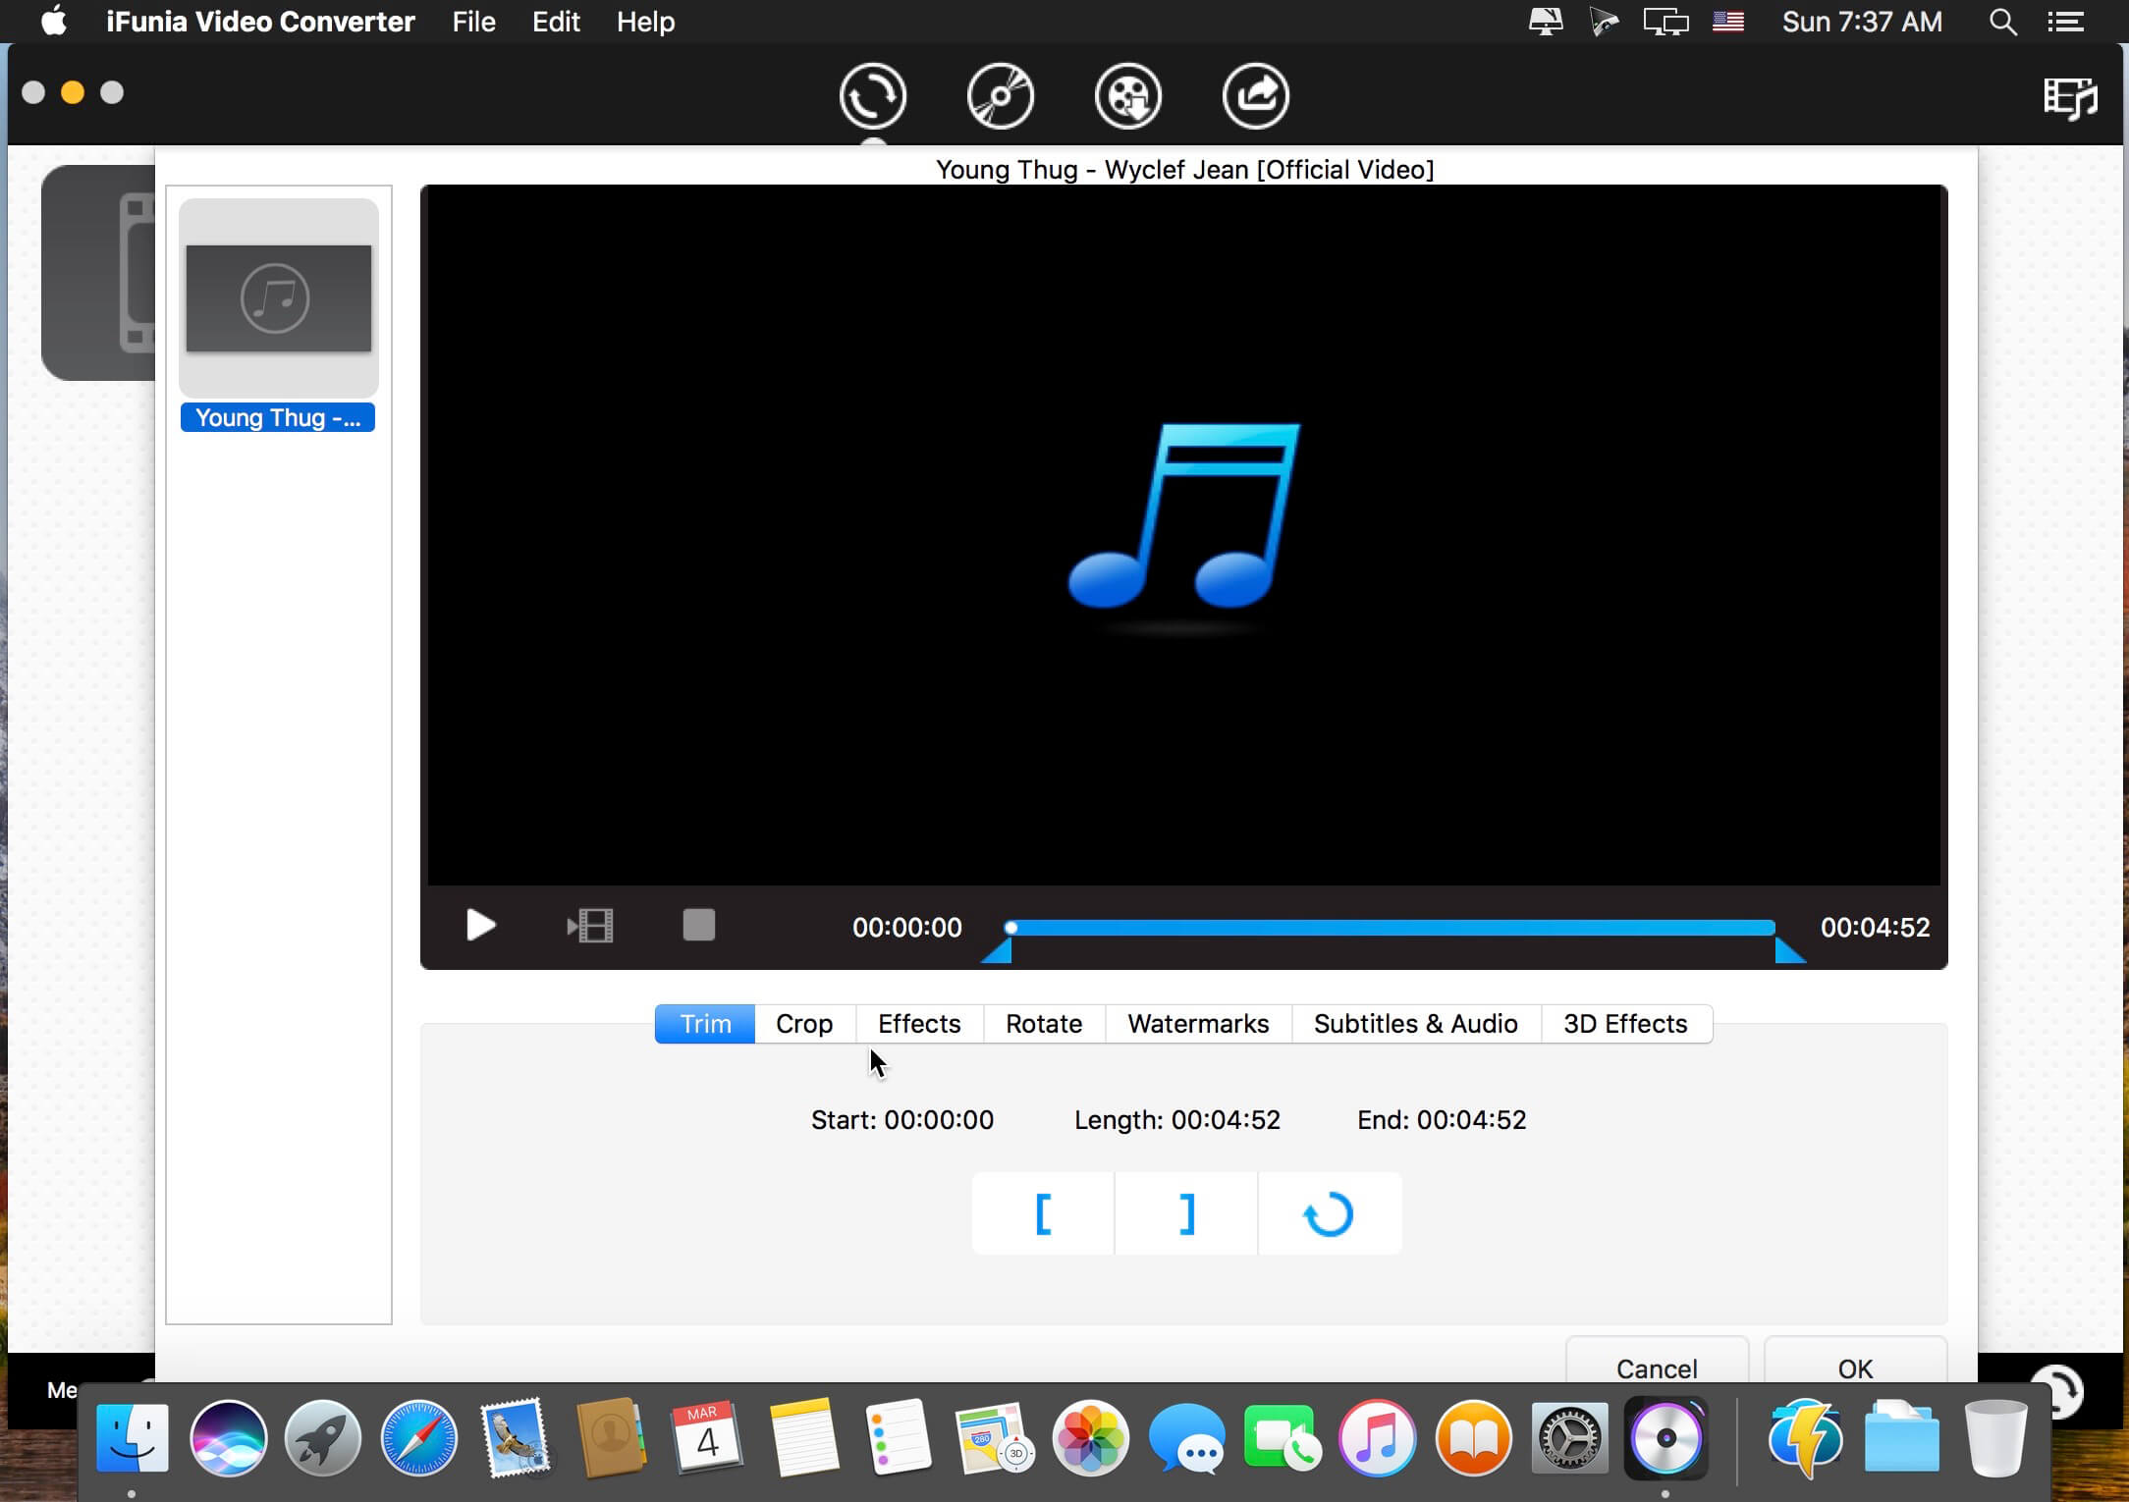Launch Safari from the Dock
The height and width of the screenshot is (1502, 2129).
click(x=418, y=1438)
